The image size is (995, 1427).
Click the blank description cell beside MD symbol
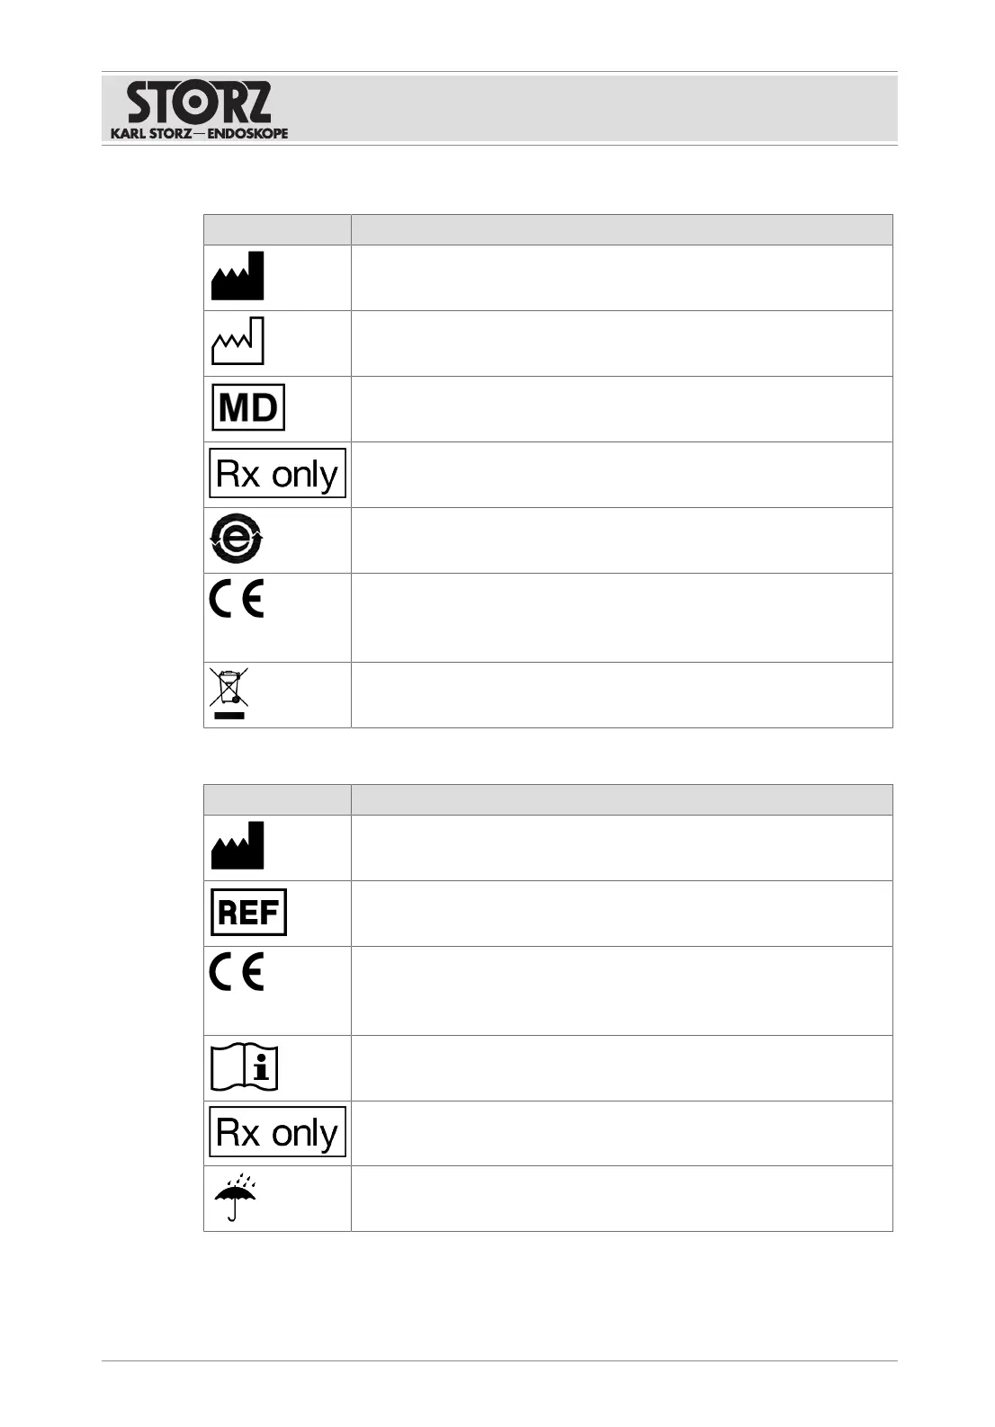[621, 409]
